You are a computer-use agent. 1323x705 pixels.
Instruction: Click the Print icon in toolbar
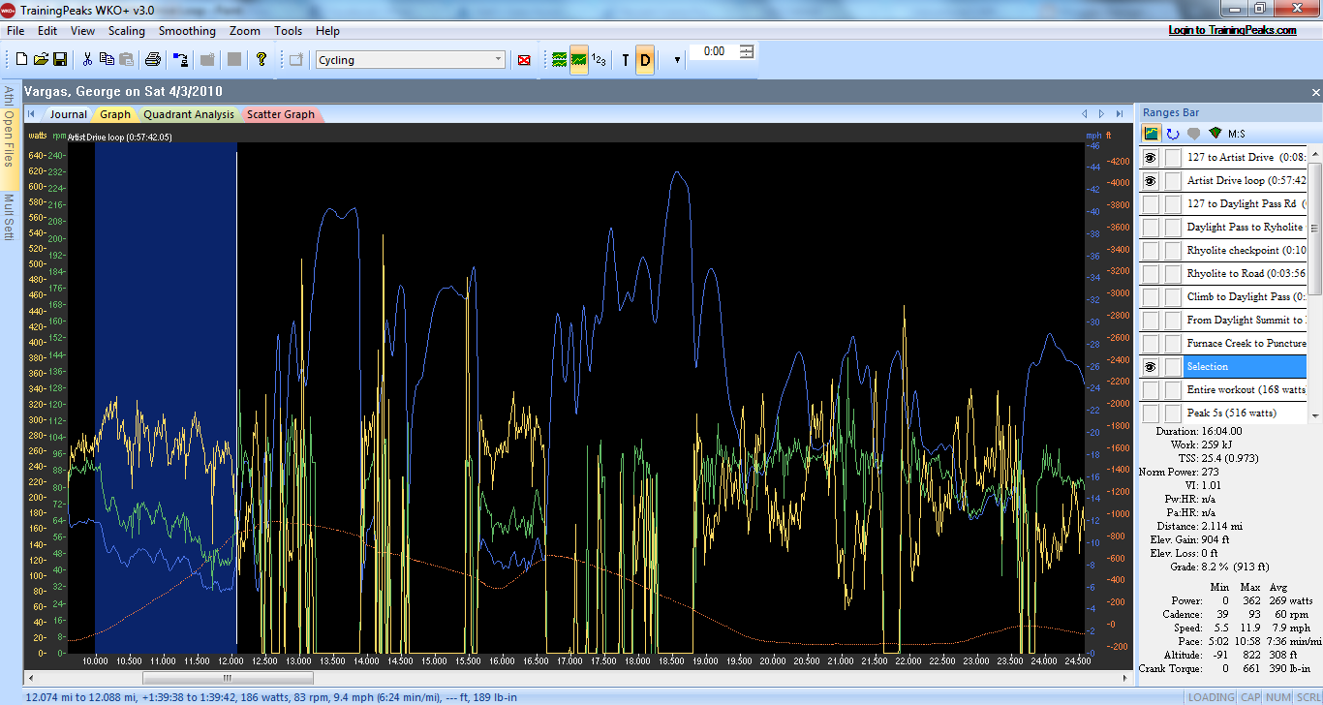153,60
